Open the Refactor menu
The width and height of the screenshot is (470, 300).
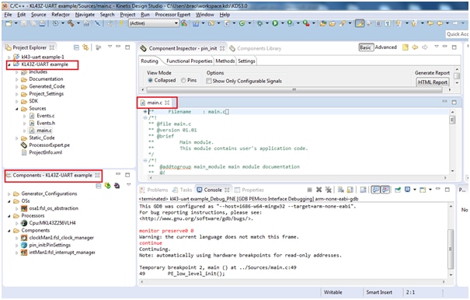point(61,15)
